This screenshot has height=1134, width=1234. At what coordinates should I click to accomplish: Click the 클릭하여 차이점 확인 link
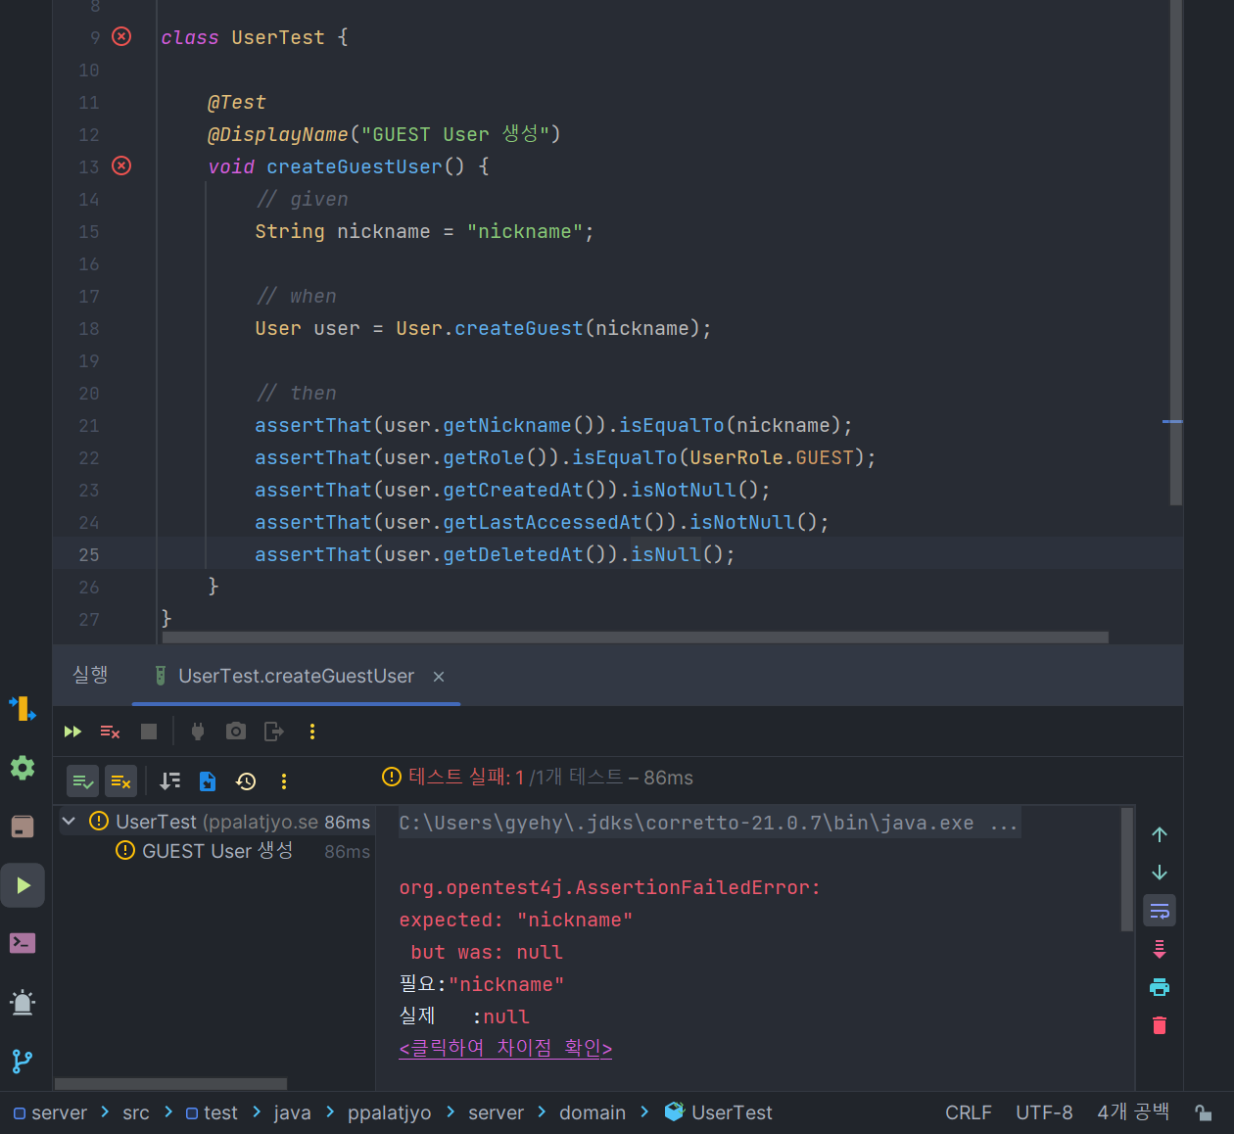[505, 1047]
